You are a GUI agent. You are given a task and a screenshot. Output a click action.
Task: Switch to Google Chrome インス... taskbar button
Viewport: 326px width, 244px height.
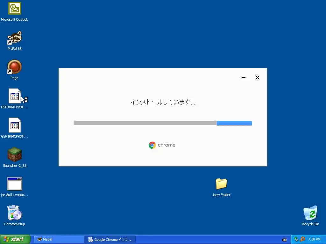110,240
